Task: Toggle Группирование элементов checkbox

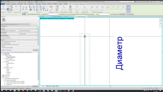Action: [x=27, y=14]
